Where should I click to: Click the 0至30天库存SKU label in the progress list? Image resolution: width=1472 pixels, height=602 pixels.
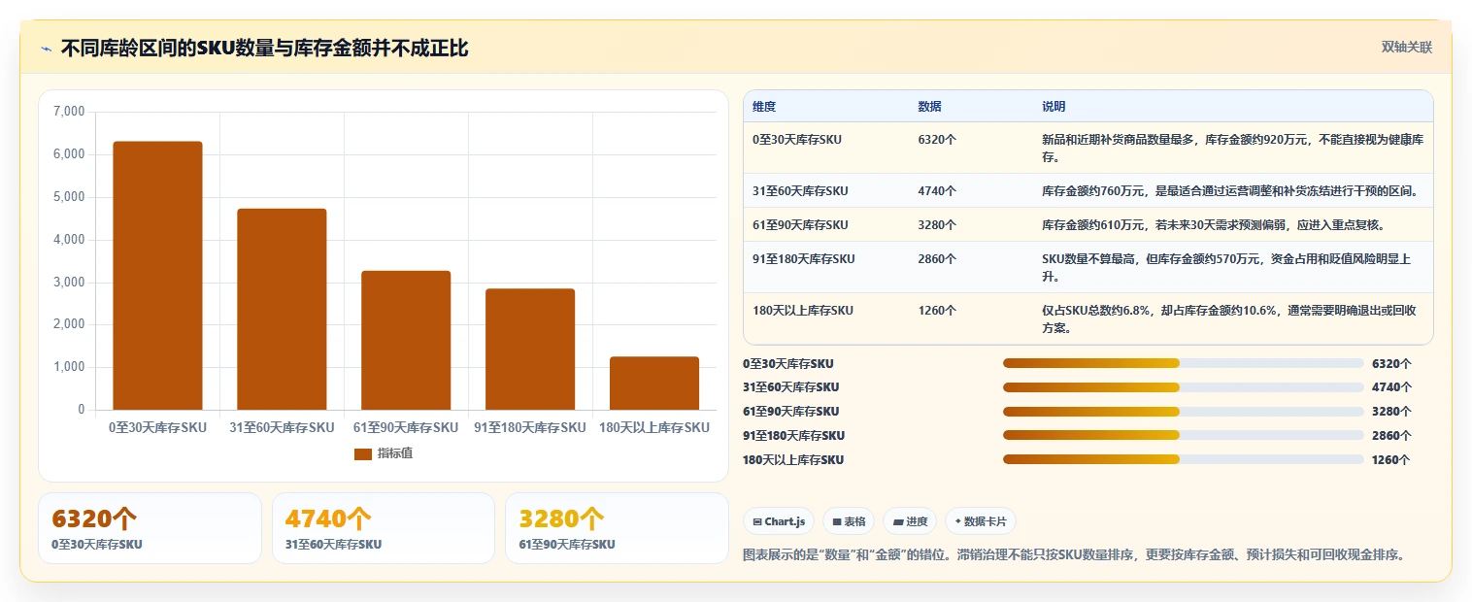click(x=788, y=364)
